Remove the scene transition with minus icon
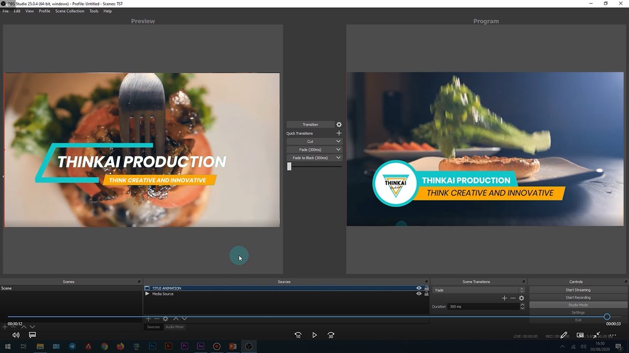Image resolution: width=629 pixels, height=353 pixels. coord(513,298)
